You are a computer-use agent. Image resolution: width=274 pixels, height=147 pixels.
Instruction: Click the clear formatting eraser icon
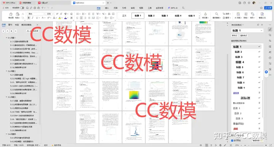[x=71, y=14]
